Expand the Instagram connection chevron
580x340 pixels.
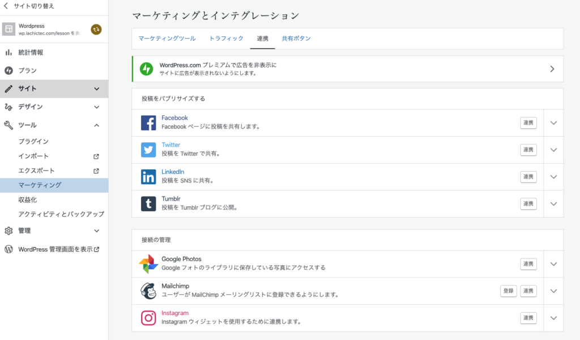(x=553, y=318)
